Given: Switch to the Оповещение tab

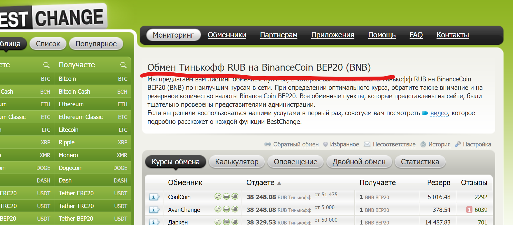Looking at the screenshot, I should pyautogui.click(x=295, y=162).
